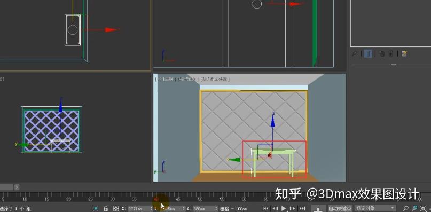This screenshot has height=212, width=431.
Task: Toggle Show End Result in modifier stack
Action: pyautogui.click(x=369, y=53)
